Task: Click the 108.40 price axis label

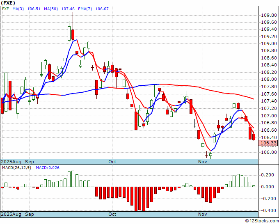Action: (269, 65)
